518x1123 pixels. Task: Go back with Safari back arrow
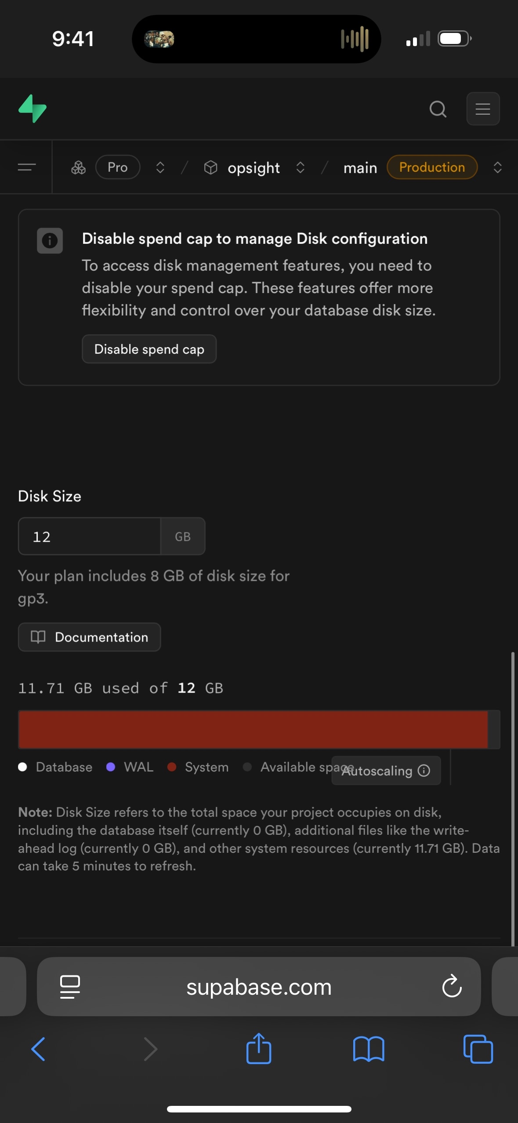click(x=39, y=1049)
